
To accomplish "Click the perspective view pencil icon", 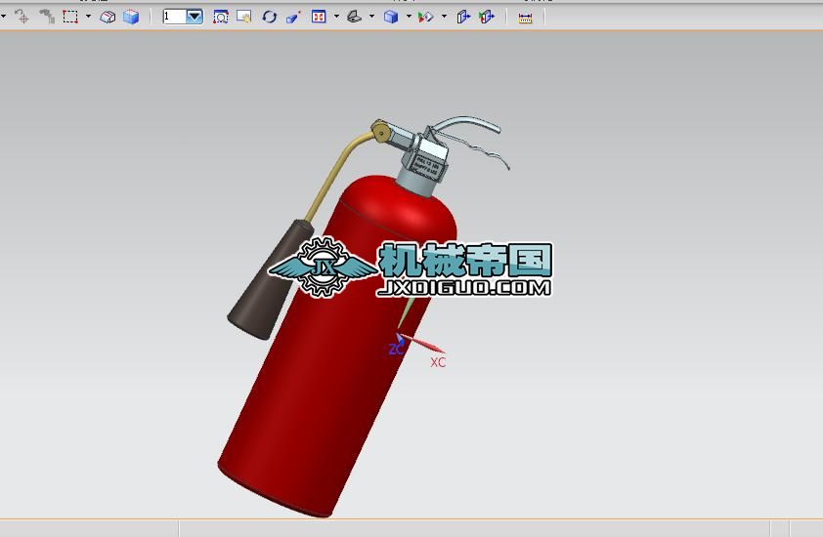I will point(293,18).
